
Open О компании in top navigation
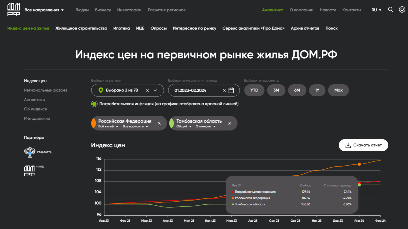[x=301, y=10]
